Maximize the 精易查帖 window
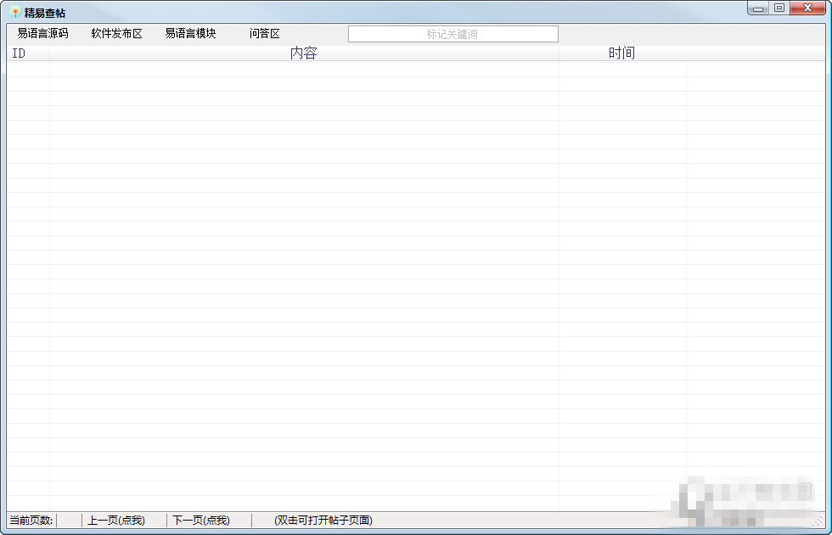Screen dimensions: 832x535 click(x=779, y=8)
